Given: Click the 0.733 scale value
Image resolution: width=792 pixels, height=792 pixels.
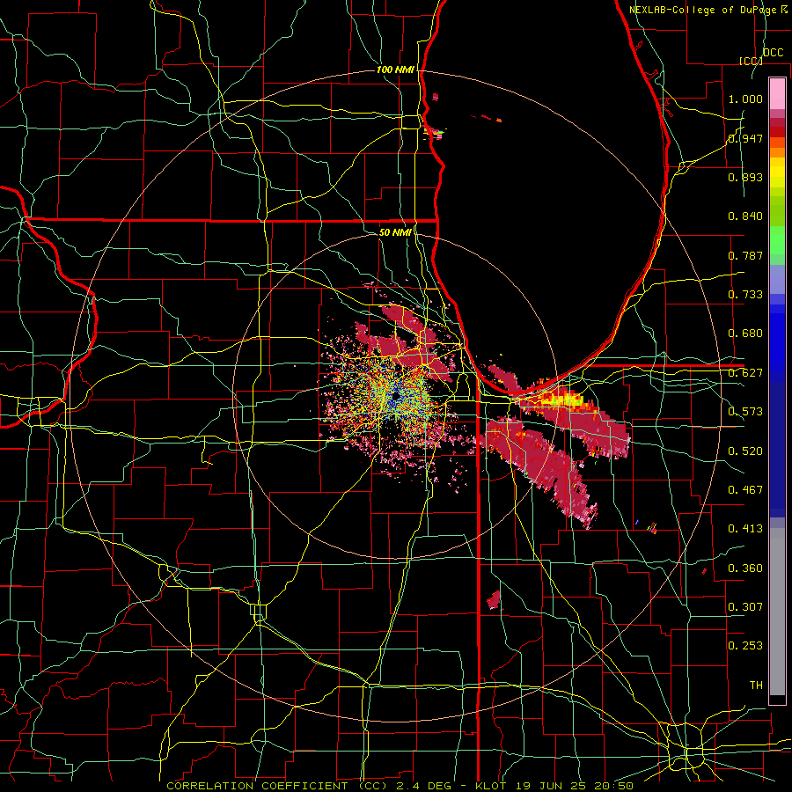Looking at the screenshot, I should tap(745, 295).
